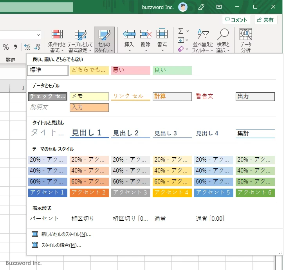Apply the アクセント 6 green style

click(x=255, y=193)
